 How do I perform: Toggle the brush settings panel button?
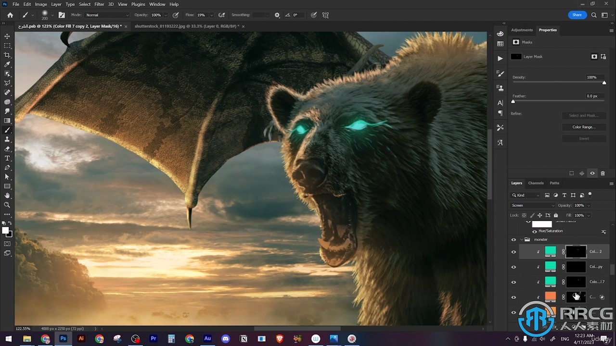click(x=62, y=15)
